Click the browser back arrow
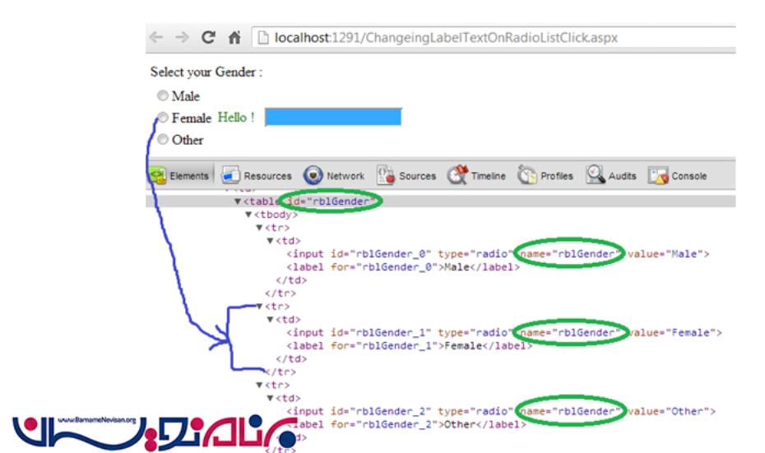This screenshot has width=765, height=453. pyautogui.click(x=156, y=37)
